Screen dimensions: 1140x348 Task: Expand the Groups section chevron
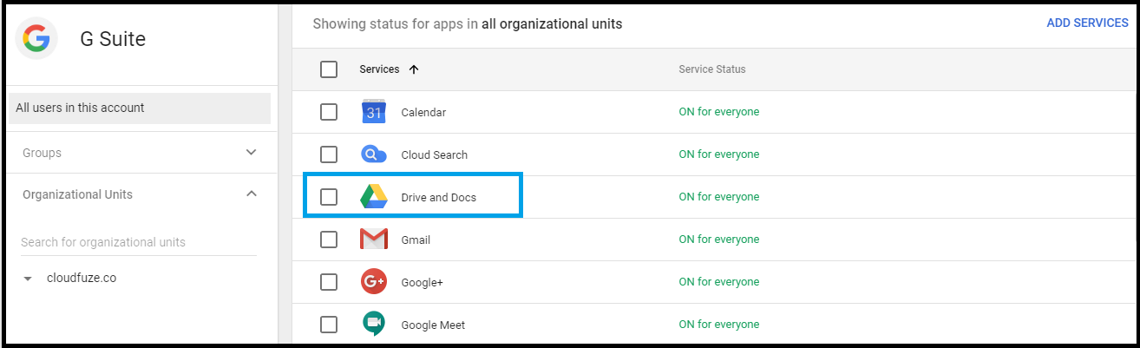pyautogui.click(x=252, y=153)
